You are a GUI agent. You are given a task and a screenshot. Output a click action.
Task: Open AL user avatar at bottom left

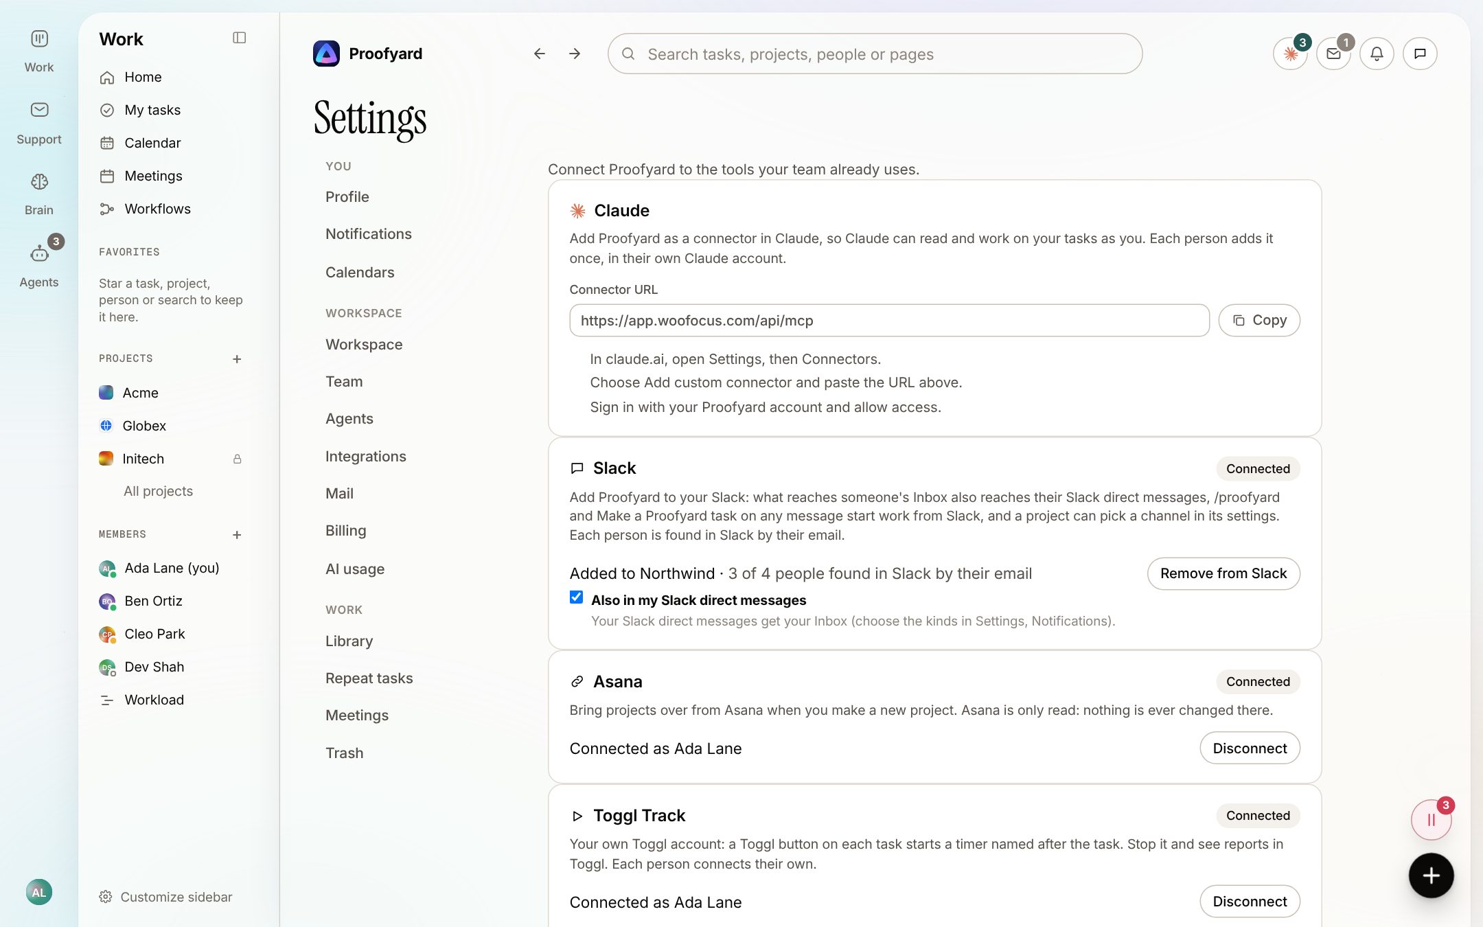[39, 892]
